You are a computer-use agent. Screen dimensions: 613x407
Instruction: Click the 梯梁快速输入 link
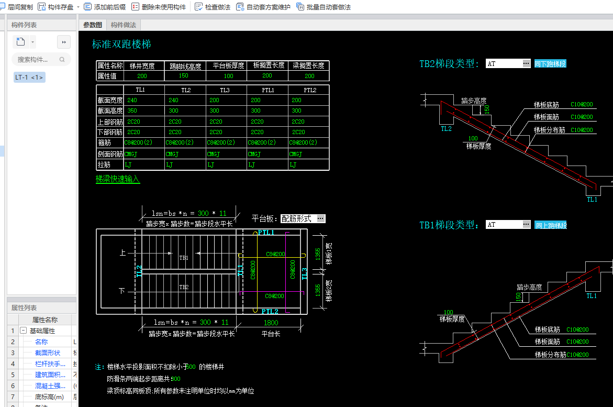tap(118, 179)
